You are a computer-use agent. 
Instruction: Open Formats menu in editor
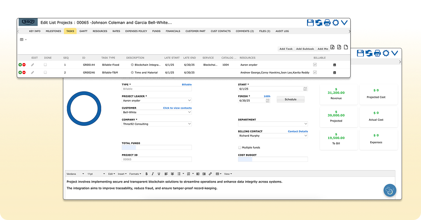click(135, 174)
